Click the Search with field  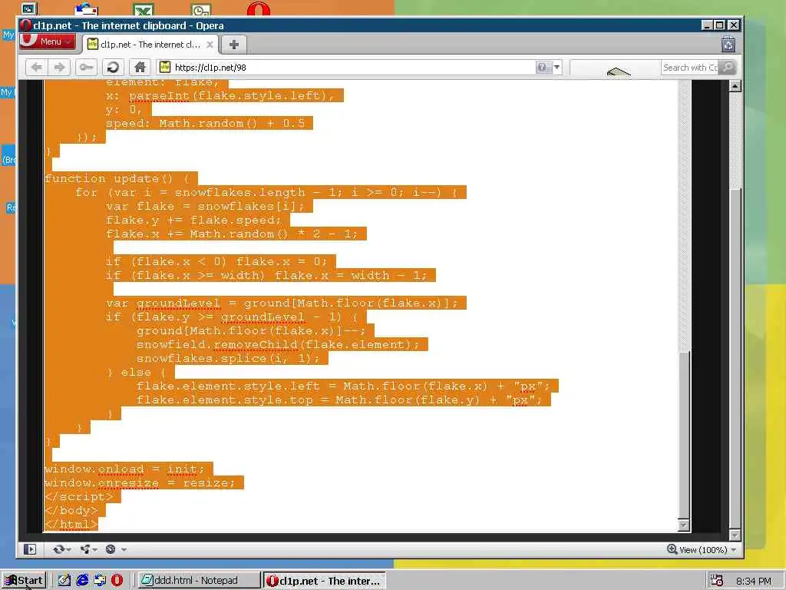(690, 68)
